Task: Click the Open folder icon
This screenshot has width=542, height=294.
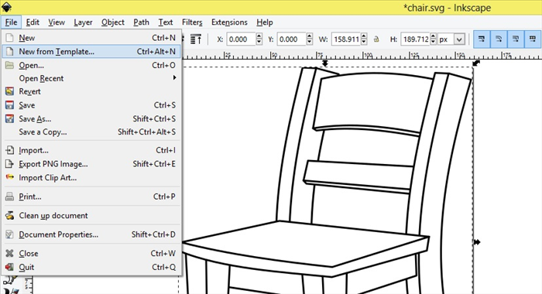Action: click(x=9, y=65)
